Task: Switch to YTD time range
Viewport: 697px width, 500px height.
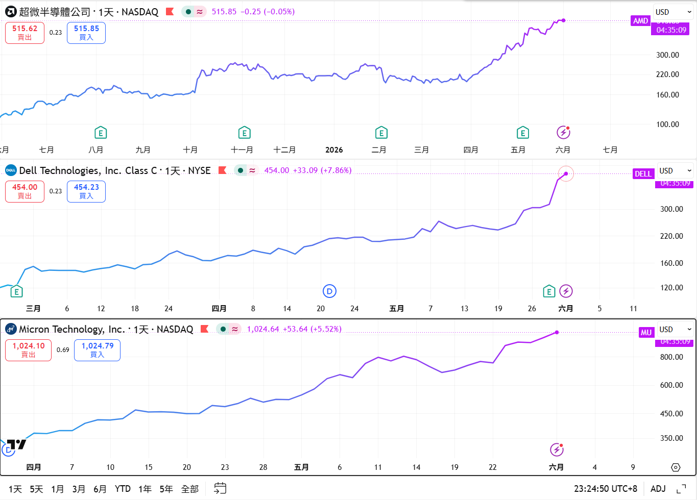Action: 123,489
